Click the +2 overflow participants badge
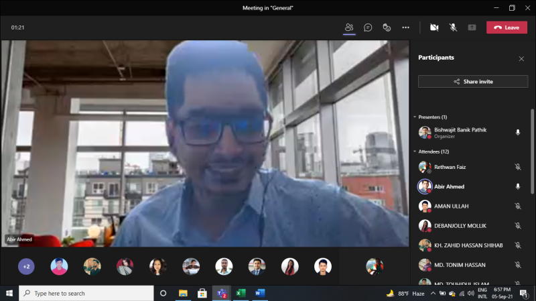The width and height of the screenshot is (536, 301). (x=26, y=267)
